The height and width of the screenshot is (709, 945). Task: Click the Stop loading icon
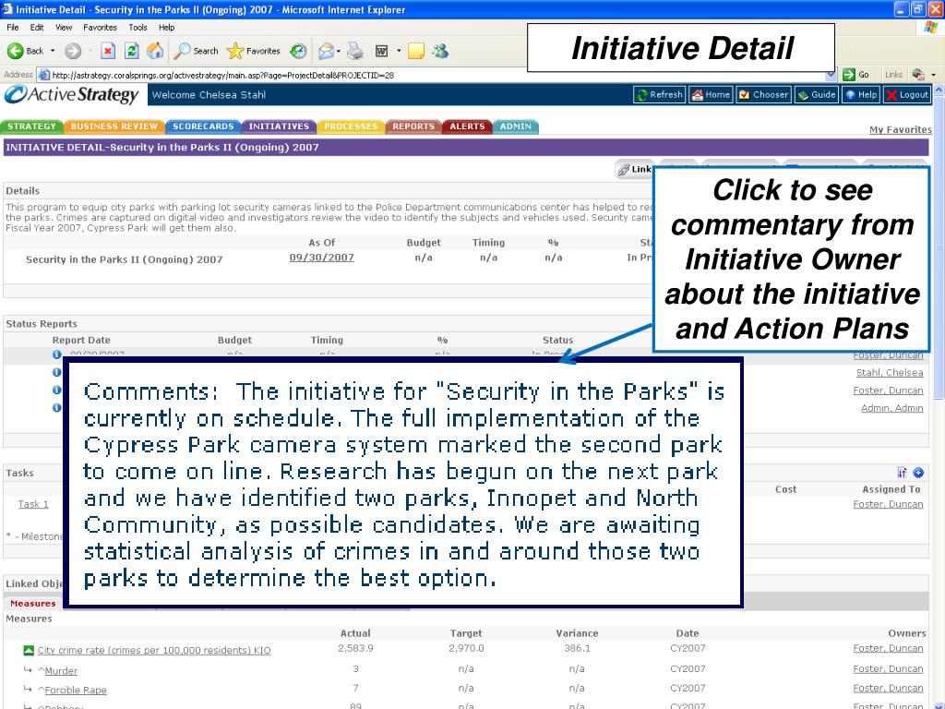[108, 52]
